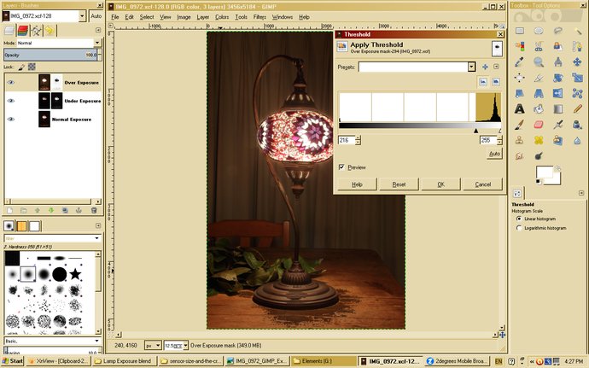
Task: Select Logarithmic histogram option
Action: [520, 228]
